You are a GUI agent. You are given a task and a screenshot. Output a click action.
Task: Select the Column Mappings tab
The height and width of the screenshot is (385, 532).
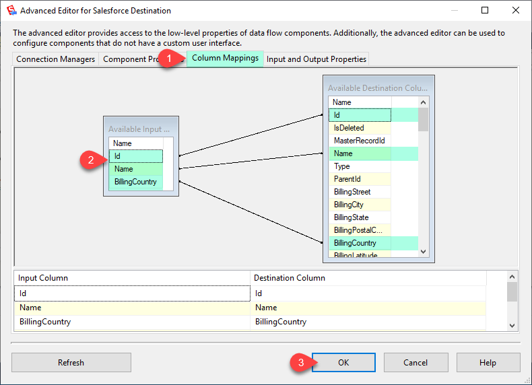tap(225, 59)
